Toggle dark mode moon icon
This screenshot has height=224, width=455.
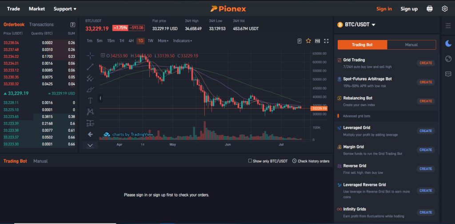click(x=448, y=43)
